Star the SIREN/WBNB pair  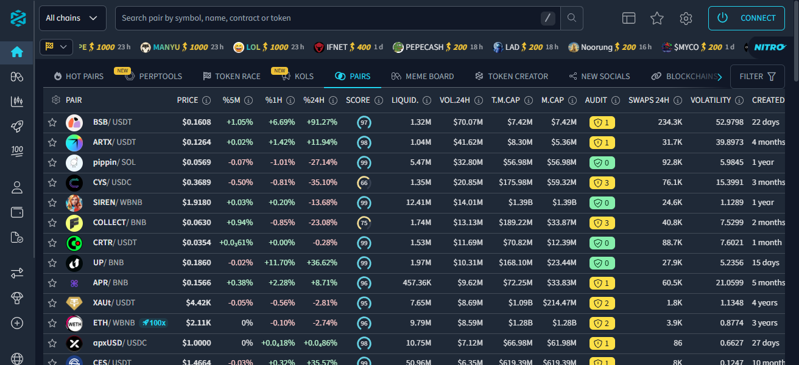[52, 203]
